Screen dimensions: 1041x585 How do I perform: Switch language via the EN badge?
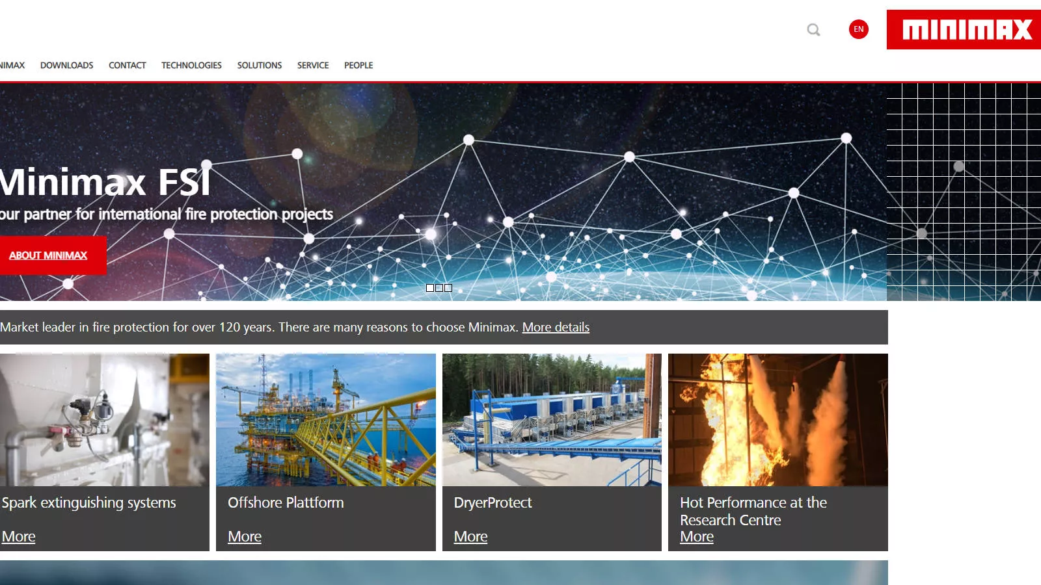tap(859, 29)
